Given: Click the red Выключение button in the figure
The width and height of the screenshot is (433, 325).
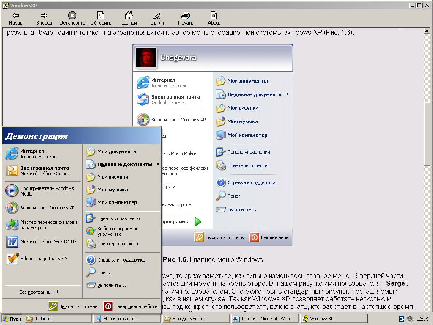Looking at the screenshot, I should coord(269,237).
